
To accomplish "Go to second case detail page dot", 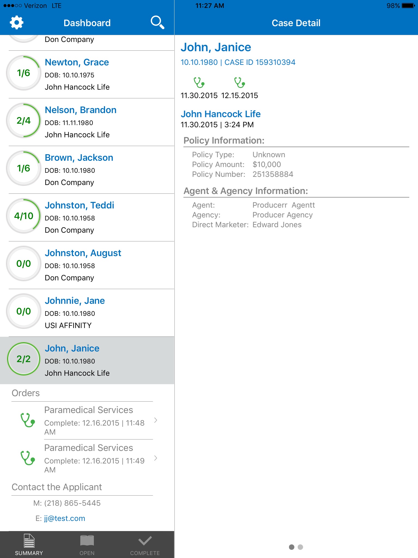I will coord(300,547).
